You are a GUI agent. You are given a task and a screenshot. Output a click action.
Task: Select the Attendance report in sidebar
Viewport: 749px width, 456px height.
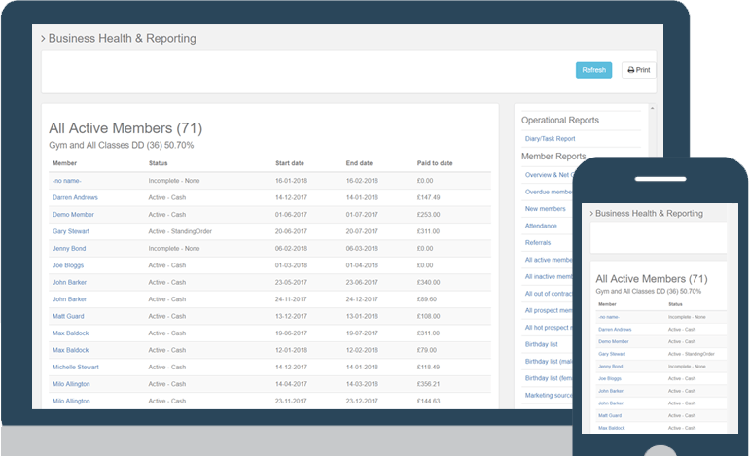[543, 226]
